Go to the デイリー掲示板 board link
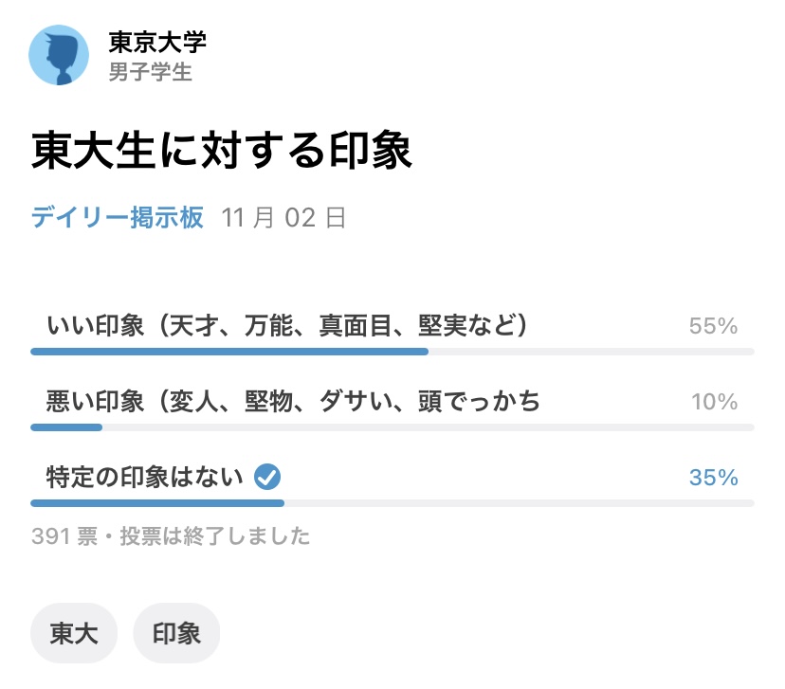785x689 pixels. (118, 218)
